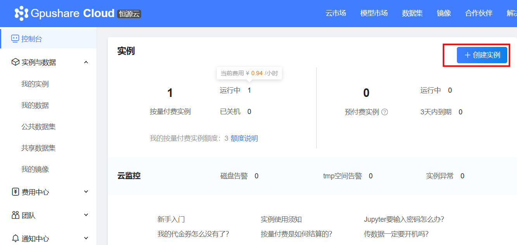Click the 团队 people icon
The height and width of the screenshot is (245, 517).
click(16, 215)
